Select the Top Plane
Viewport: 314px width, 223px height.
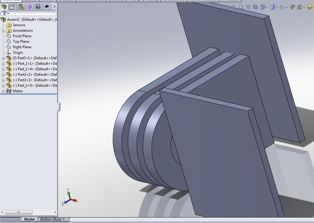[x=21, y=42]
